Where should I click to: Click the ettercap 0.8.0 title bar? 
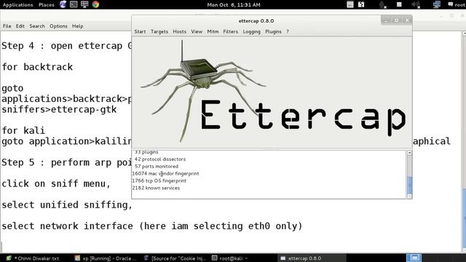[256, 21]
